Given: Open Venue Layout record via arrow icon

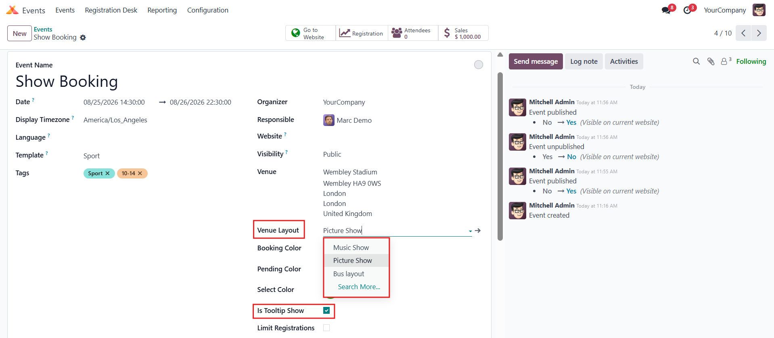Looking at the screenshot, I should (478, 231).
